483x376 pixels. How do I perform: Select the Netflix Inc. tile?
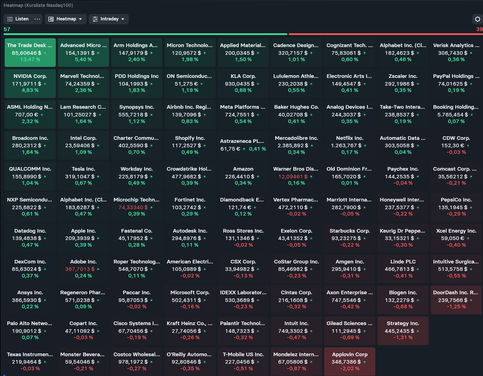click(350, 145)
